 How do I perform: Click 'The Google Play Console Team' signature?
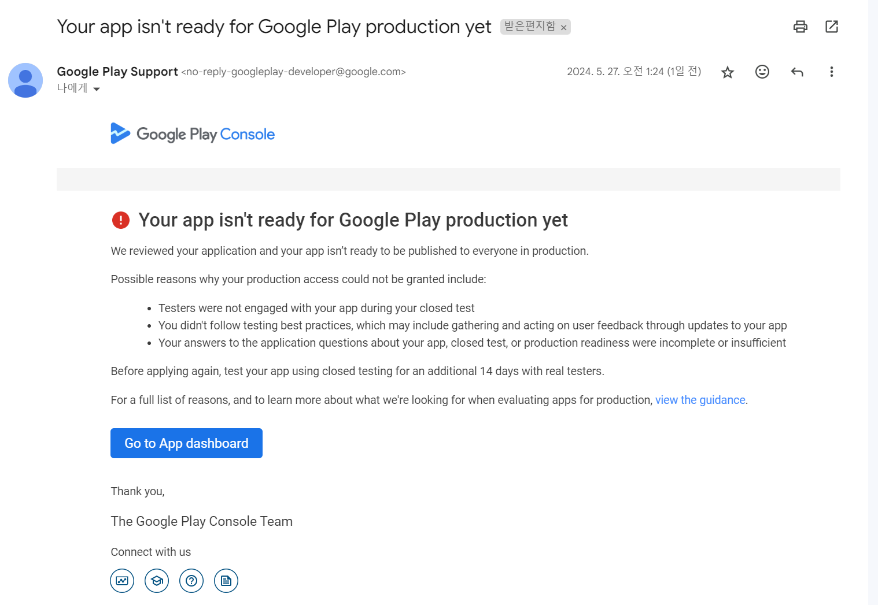tap(202, 521)
